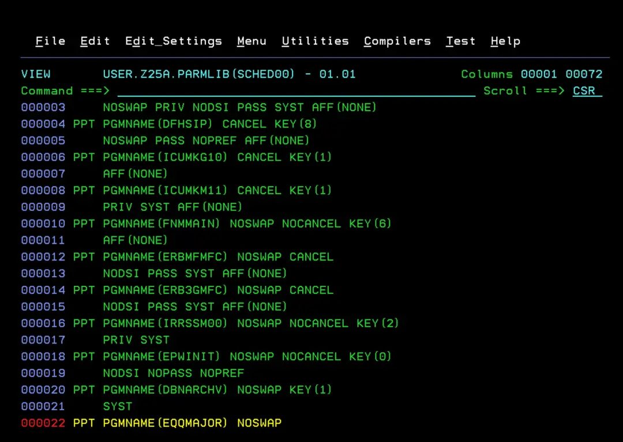Click PRIV on line 000017
This screenshot has width=623, height=442.
118,341
